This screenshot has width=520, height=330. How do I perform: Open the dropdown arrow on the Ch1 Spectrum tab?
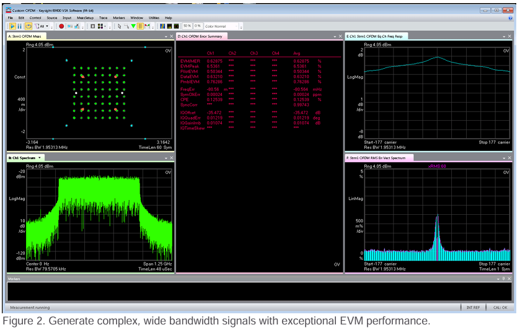[x=40, y=158]
